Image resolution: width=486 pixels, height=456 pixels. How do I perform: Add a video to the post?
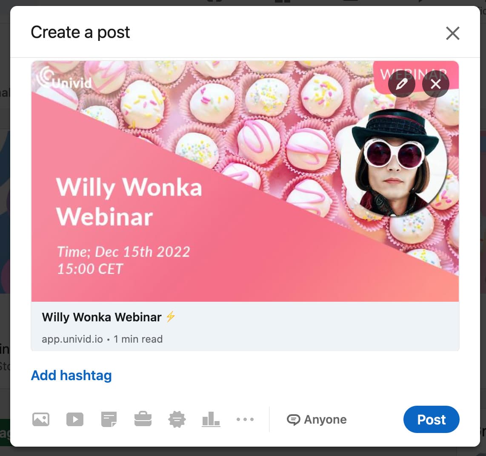click(75, 419)
